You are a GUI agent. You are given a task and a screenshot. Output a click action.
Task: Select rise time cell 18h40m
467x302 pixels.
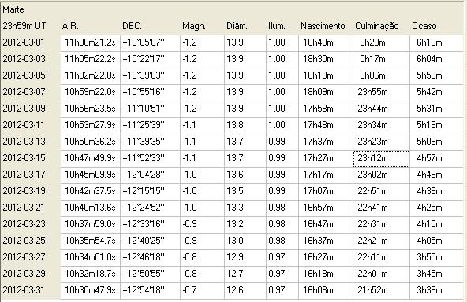pos(326,42)
